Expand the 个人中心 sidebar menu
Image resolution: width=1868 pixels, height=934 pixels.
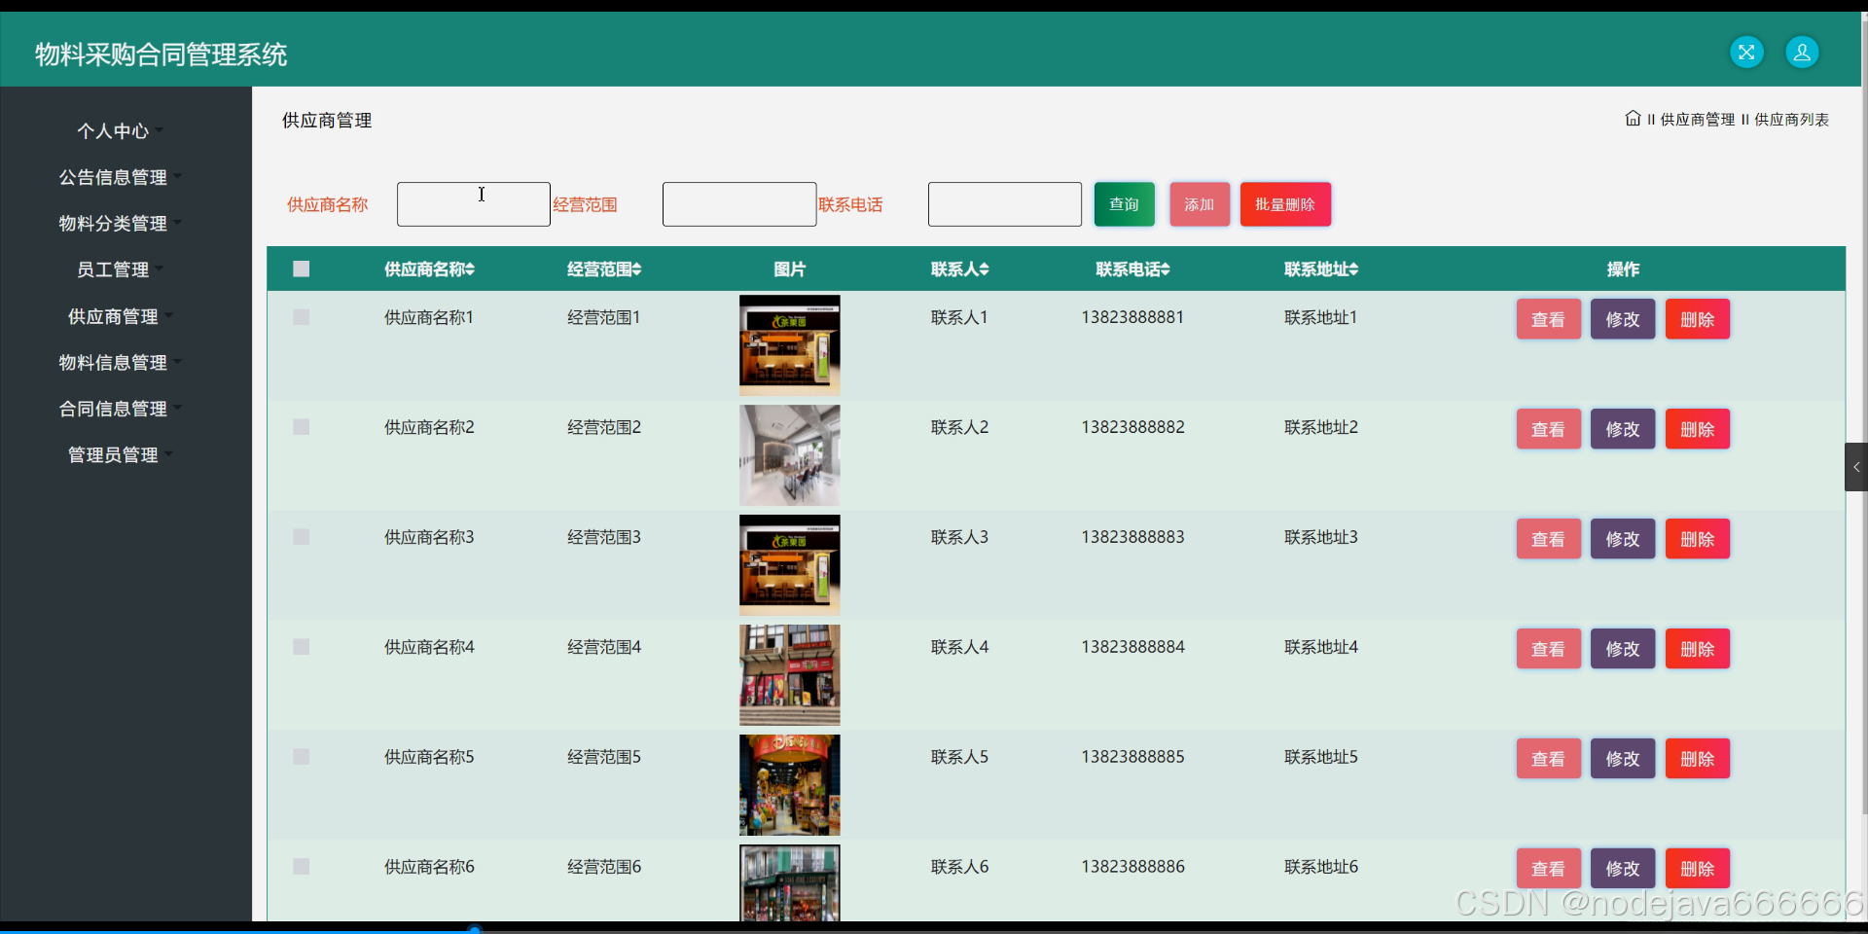[x=121, y=130]
